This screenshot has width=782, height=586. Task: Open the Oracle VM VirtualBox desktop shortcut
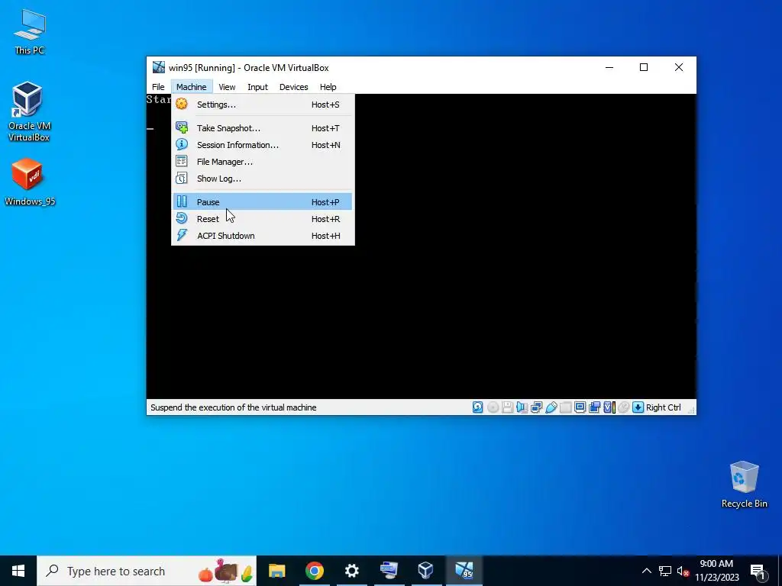pos(28,111)
